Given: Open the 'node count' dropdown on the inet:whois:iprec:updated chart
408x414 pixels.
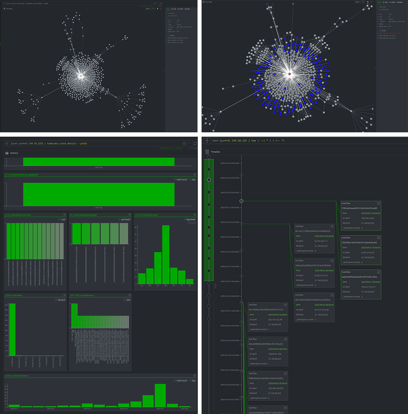Looking at the screenshot, I should (x=181, y=180).
